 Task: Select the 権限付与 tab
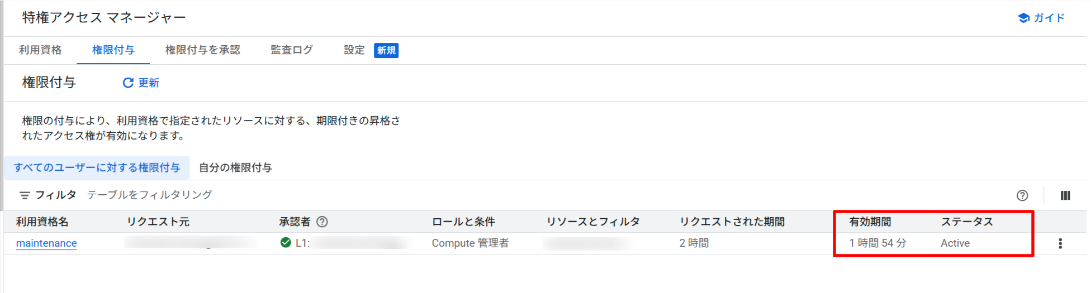(113, 50)
